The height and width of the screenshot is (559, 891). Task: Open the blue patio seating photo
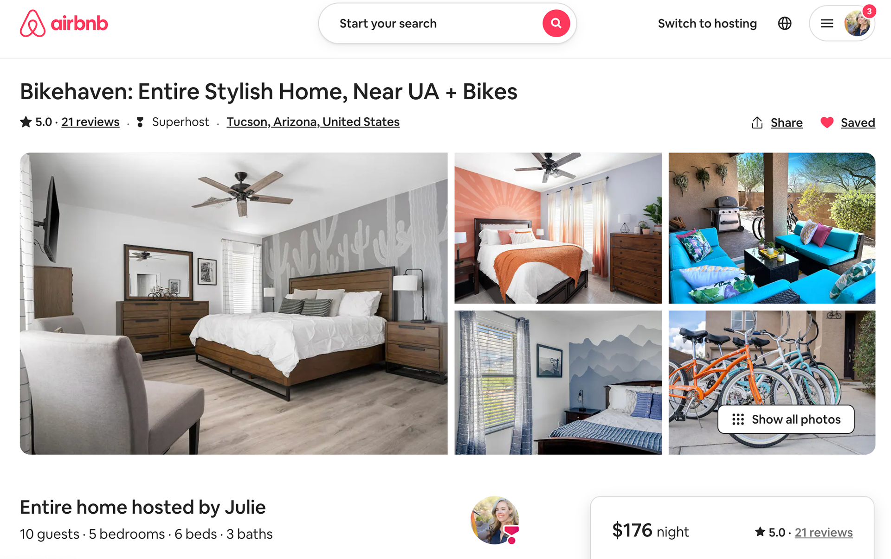click(x=772, y=228)
